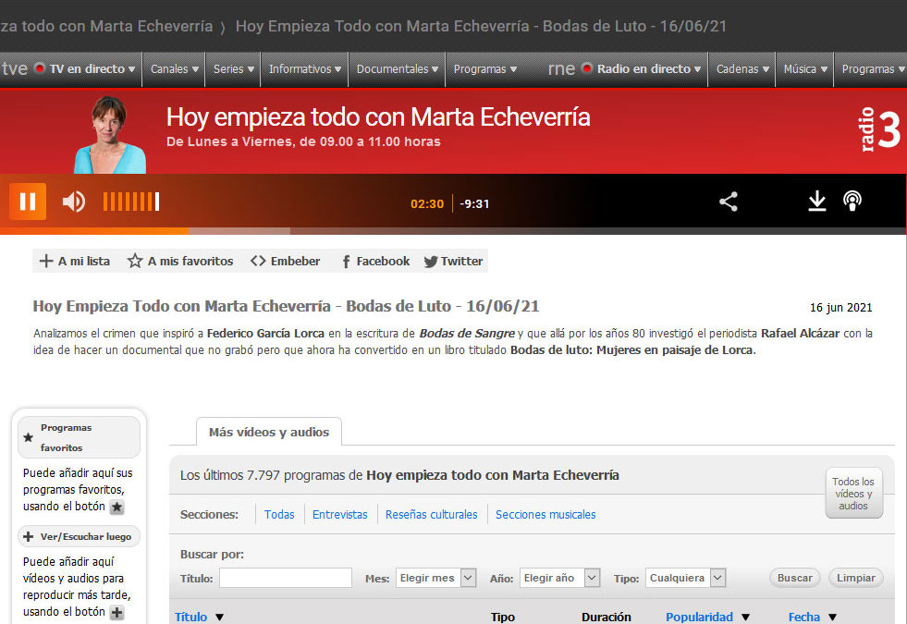This screenshot has height=624, width=907.
Task: Click the 'Programas favoritos' sidebar button
Action: tap(80, 438)
